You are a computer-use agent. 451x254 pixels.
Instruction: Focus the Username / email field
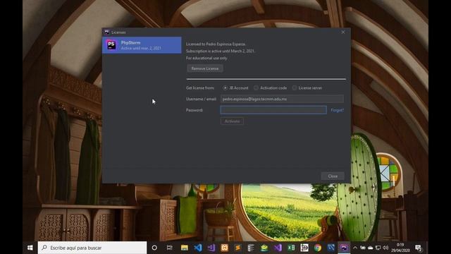point(282,99)
